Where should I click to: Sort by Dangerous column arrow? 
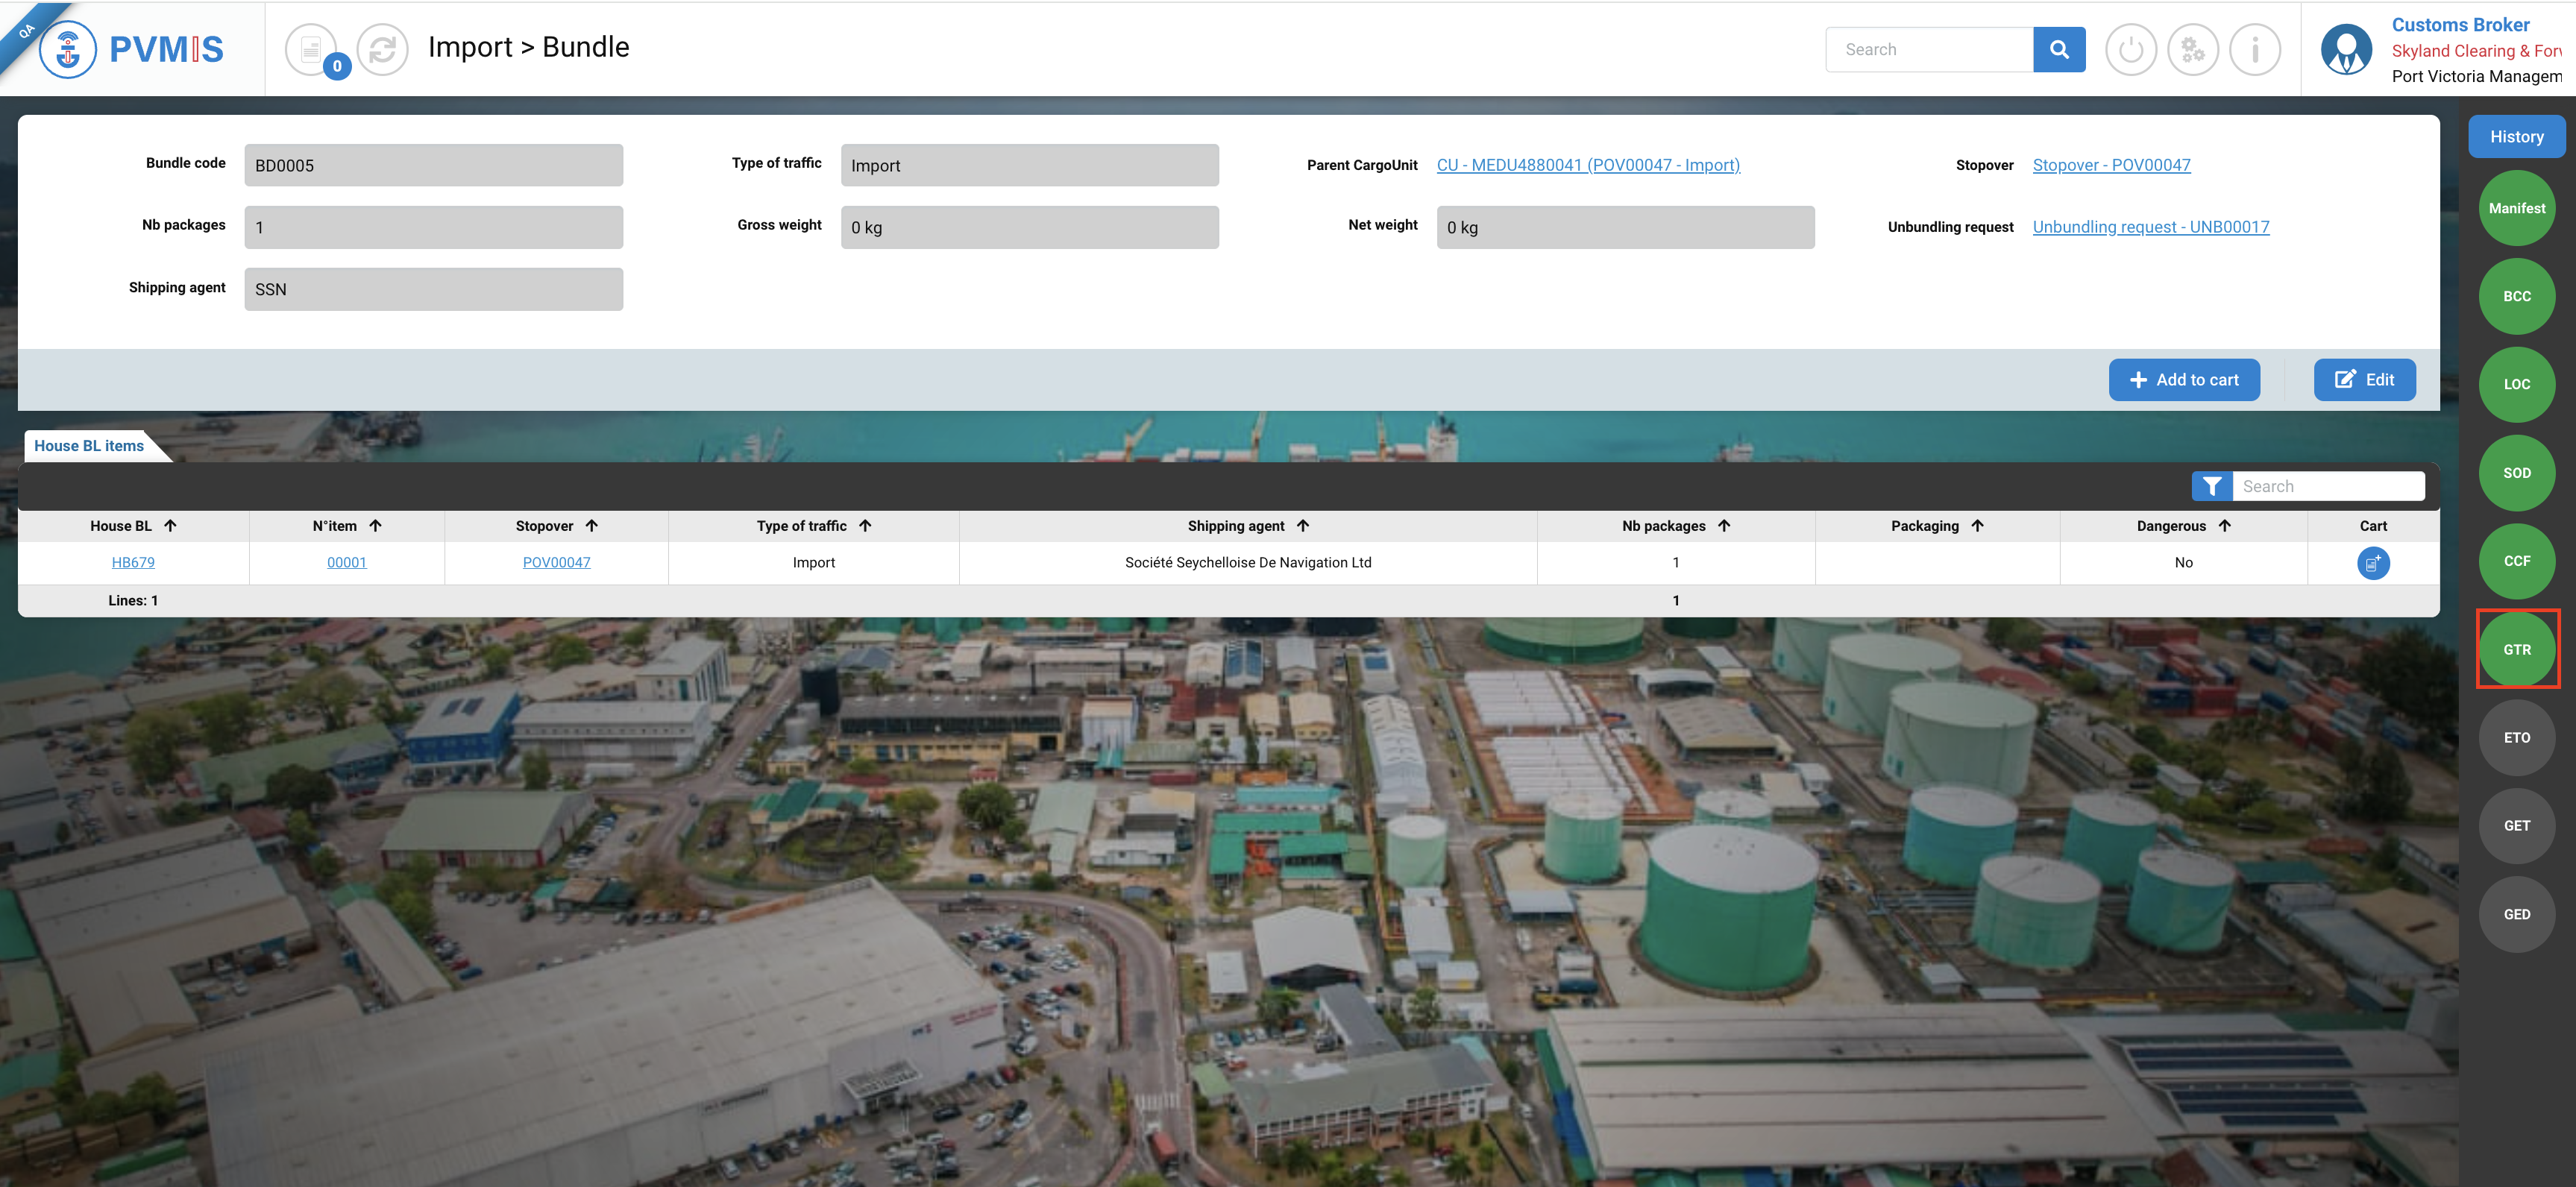tap(2224, 526)
